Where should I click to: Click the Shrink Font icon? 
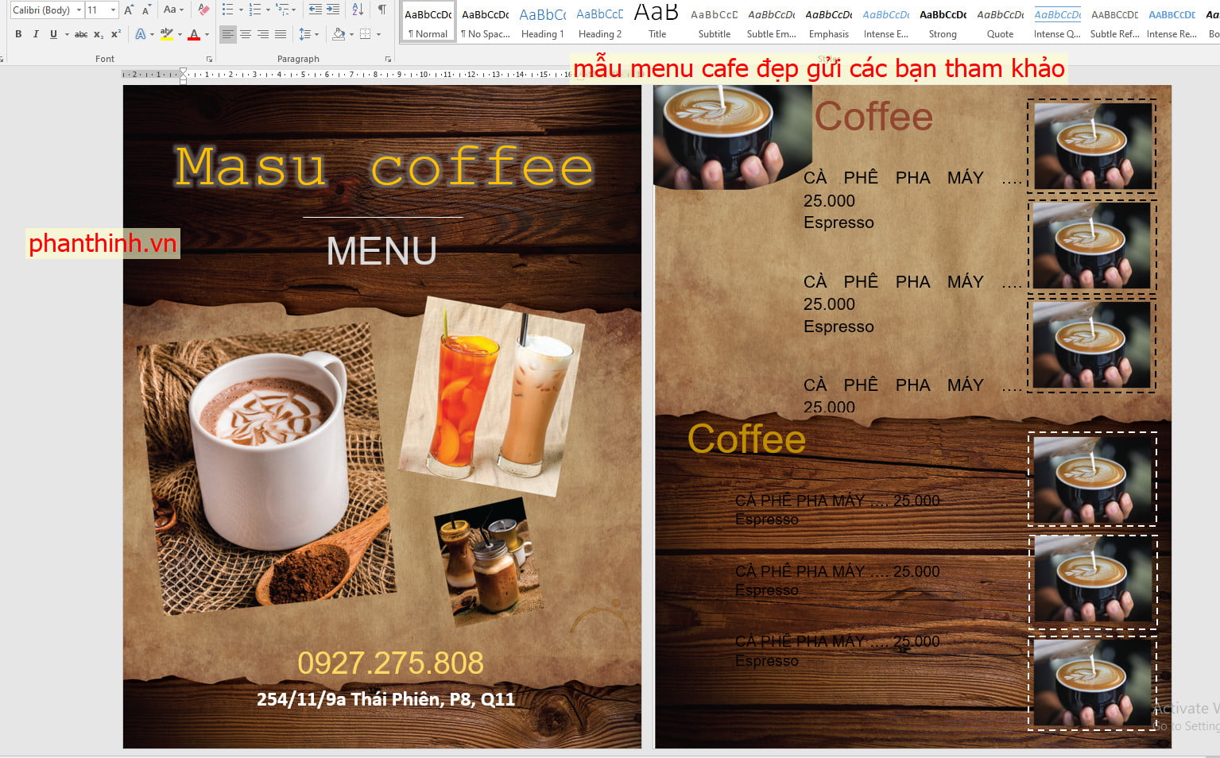click(146, 10)
